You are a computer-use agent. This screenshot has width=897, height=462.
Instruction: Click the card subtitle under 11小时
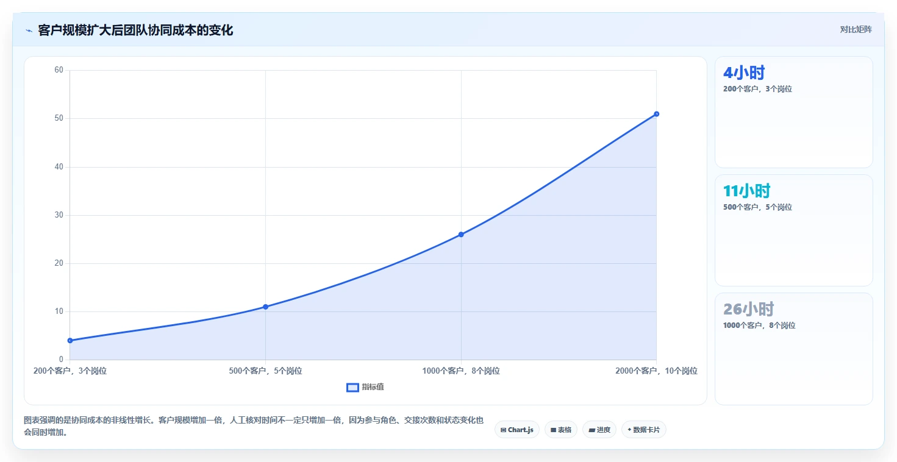757,207
